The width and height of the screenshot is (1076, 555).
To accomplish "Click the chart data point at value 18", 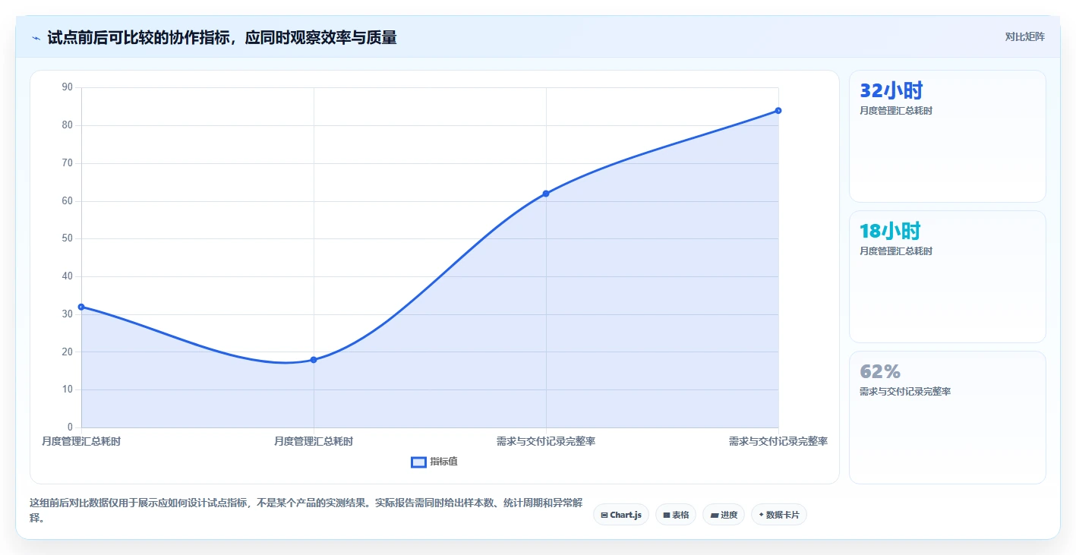I will coord(314,360).
